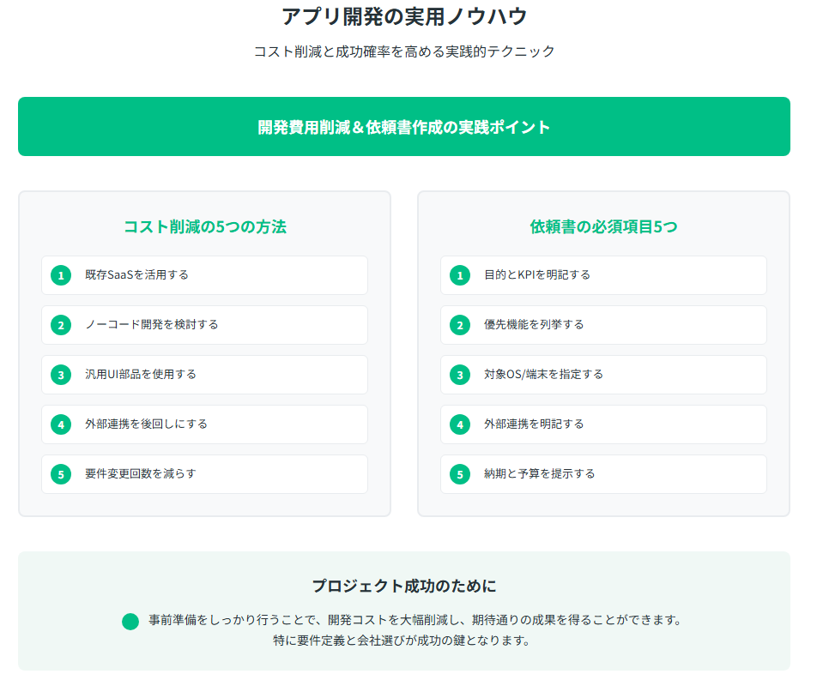Image resolution: width=817 pixels, height=680 pixels.
Task: Click the sentence starting 事前準備をしっかり行うことで
Action: coord(415,619)
